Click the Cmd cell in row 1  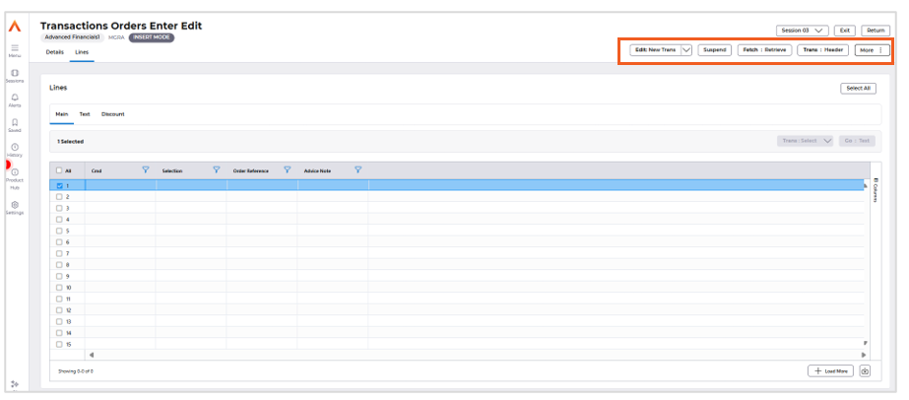120,186
